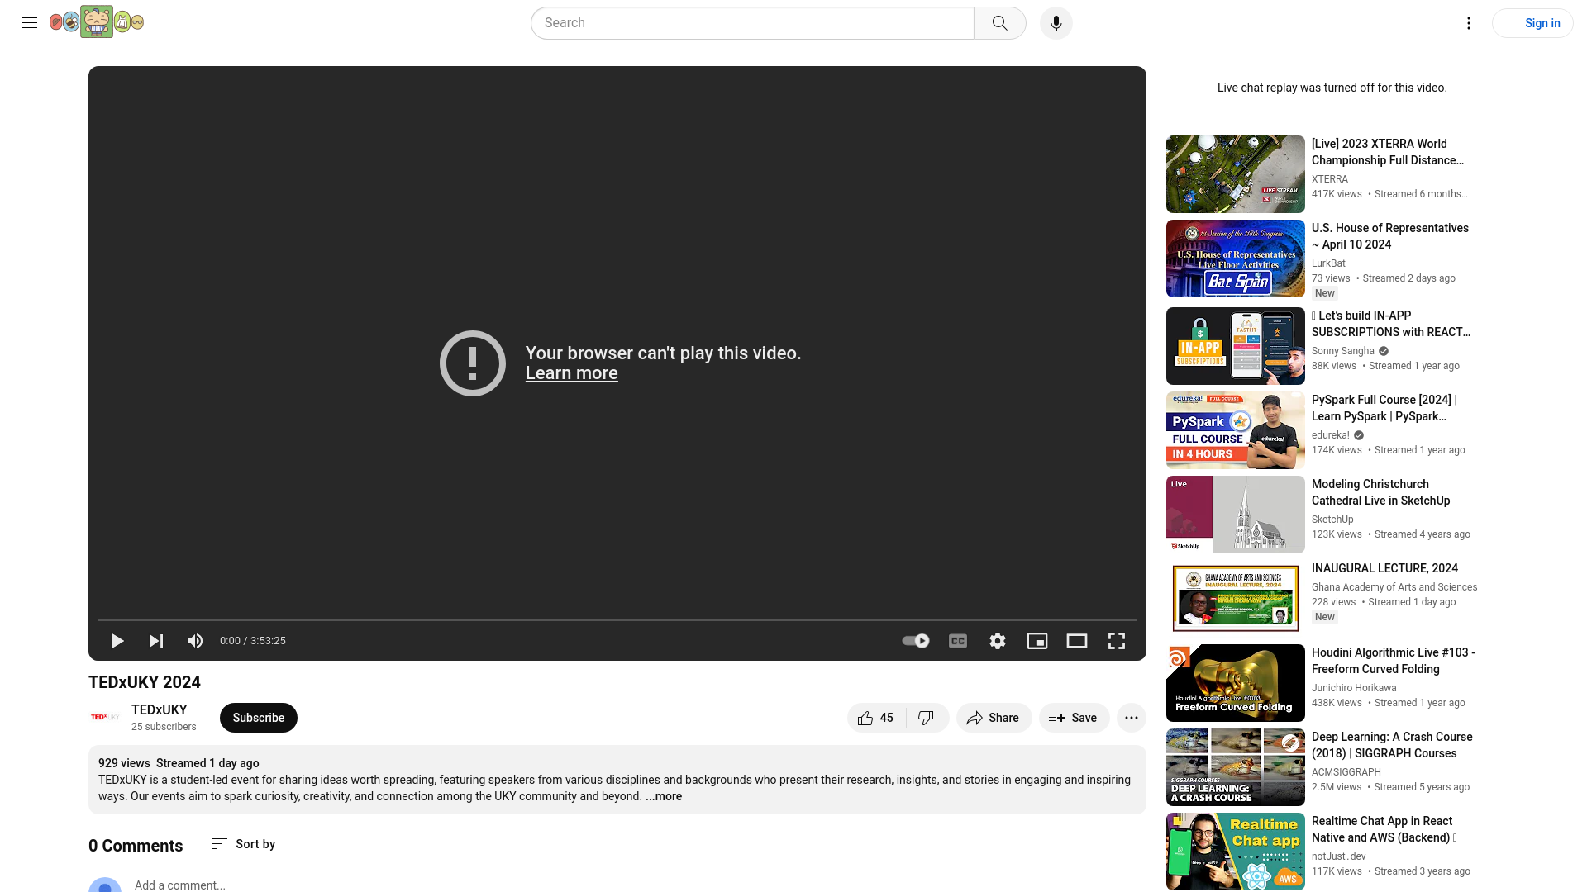Share this video
Screen dimensions: 1587x892
click(x=994, y=718)
